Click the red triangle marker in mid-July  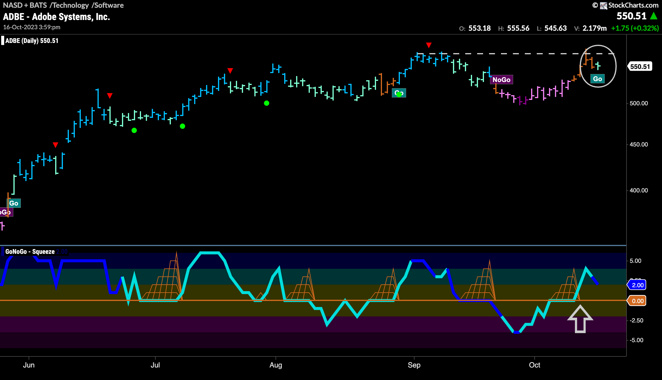click(x=230, y=71)
